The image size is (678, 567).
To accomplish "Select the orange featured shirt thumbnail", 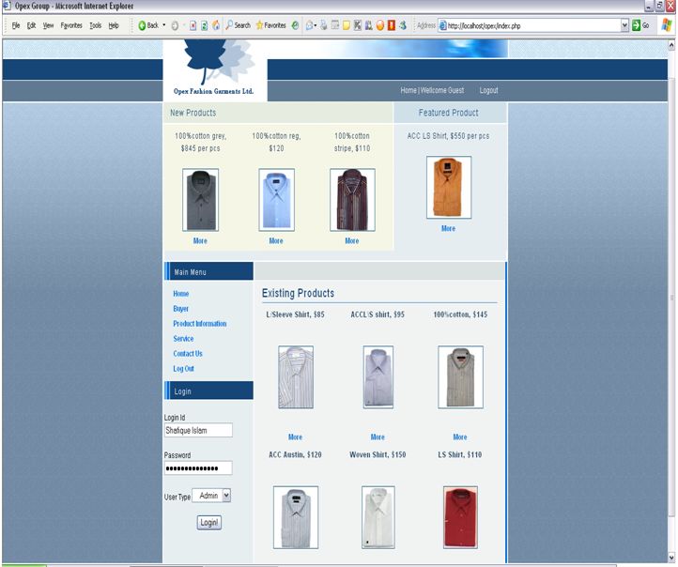I will pyautogui.click(x=448, y=187).
